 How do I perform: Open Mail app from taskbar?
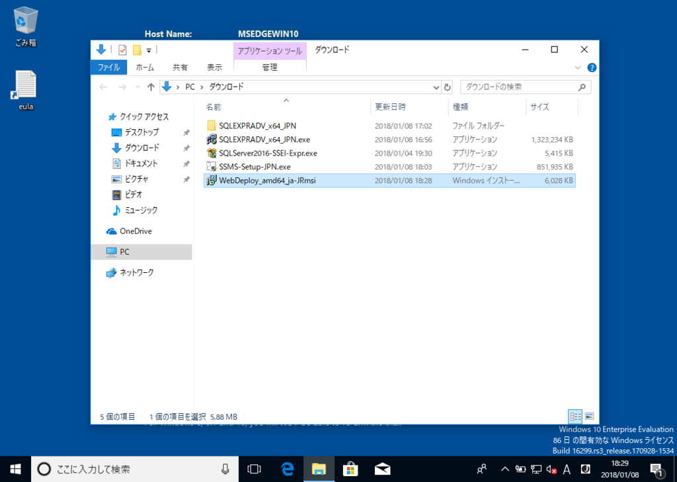382,469
